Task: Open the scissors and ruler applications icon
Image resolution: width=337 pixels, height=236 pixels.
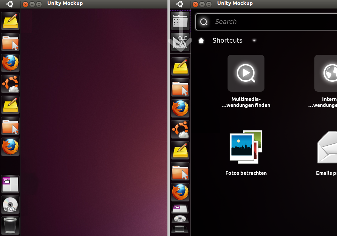Action: (x=180, y=42)
